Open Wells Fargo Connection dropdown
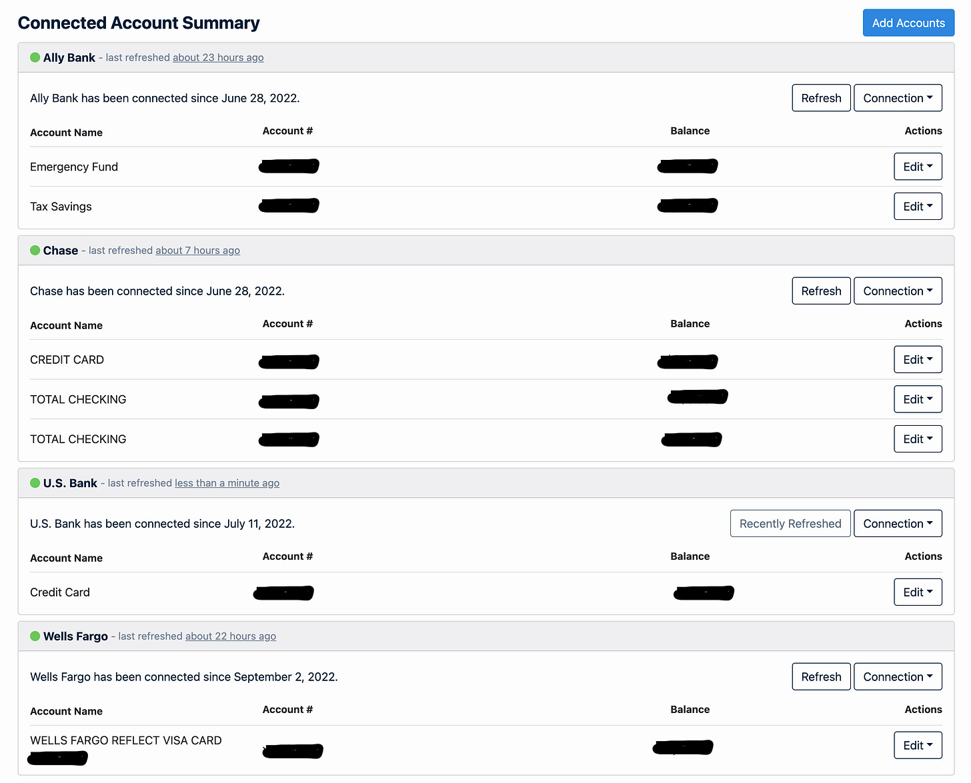The width and height of the screenshot is (971, 783). [898, 677]
